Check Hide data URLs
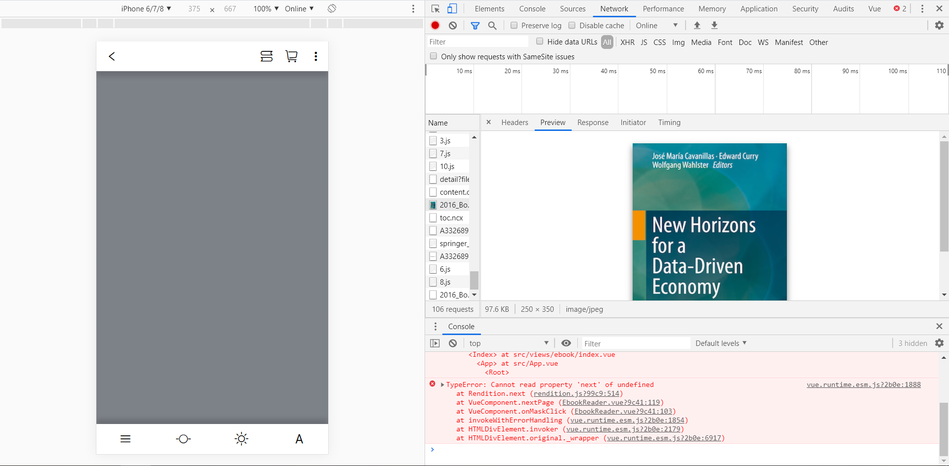This screenshot has height=466, width=949. 540,42
